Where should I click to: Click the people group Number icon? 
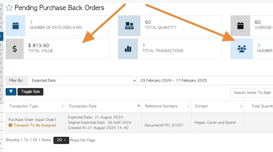coord(242,49)
